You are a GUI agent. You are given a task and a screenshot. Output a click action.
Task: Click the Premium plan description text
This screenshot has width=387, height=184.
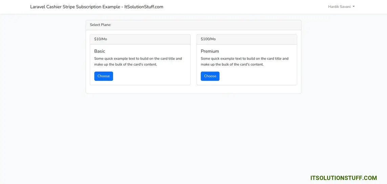pos(244,62)
